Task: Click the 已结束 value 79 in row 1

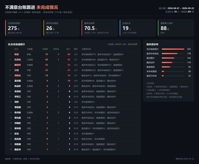Action: [x=47, y=54]
